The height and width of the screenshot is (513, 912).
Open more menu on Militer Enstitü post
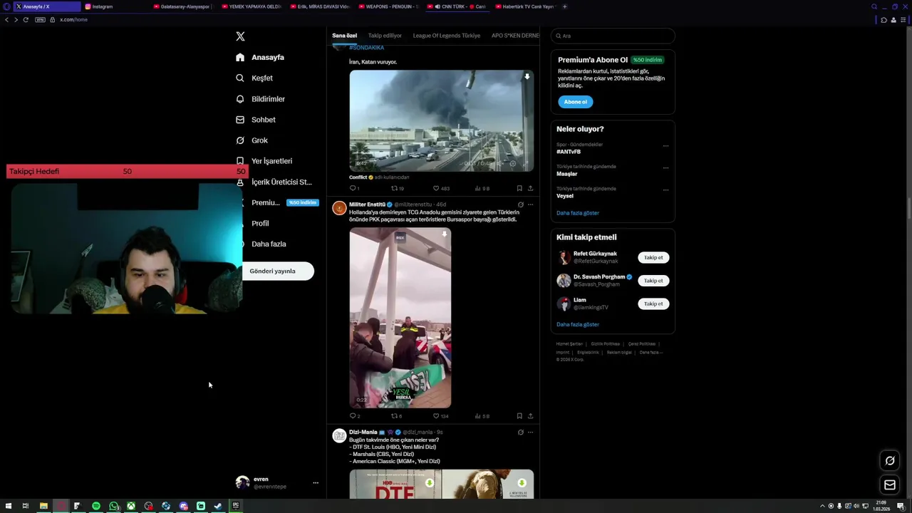click(x=530, y=204)
